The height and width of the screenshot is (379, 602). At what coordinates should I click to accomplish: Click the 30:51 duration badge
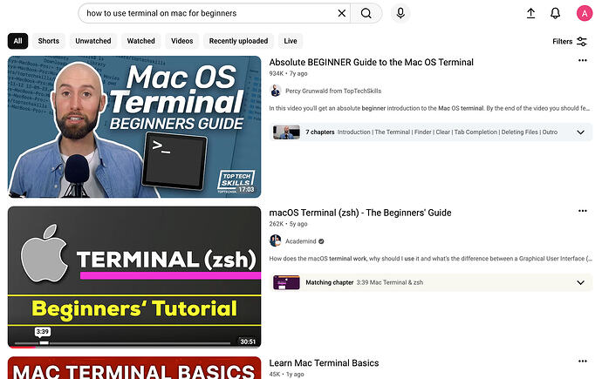tap(248, 342)
